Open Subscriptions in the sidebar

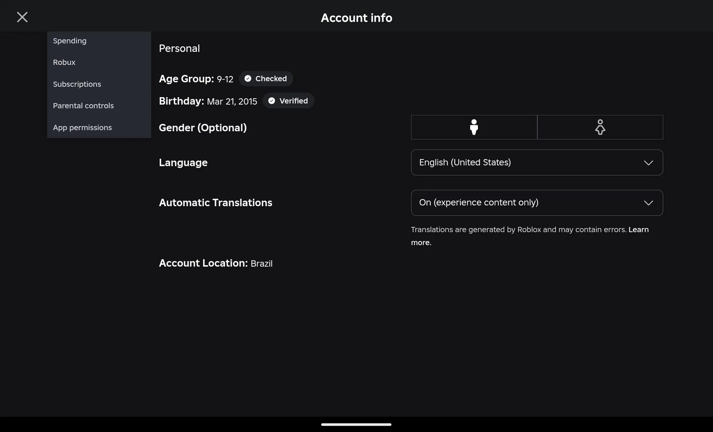(x=99, y=84)
